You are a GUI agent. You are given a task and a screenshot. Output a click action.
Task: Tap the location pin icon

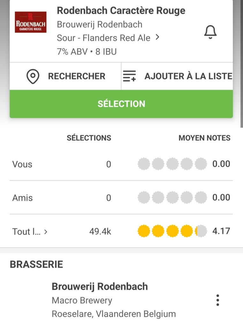click(33, 77)
